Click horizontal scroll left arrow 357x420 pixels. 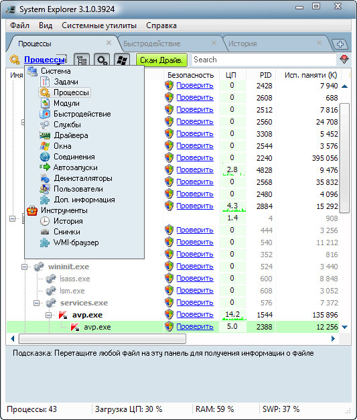click(x=12, y=338)
